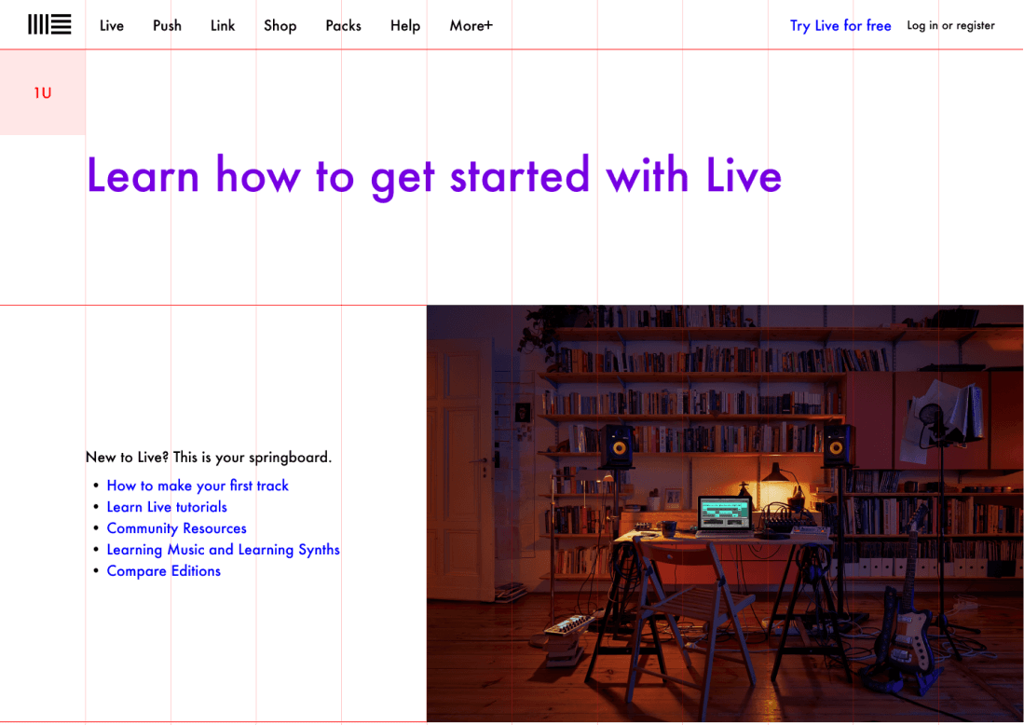
Task: Open the Packs menu item
Action: tap(344, 25)
